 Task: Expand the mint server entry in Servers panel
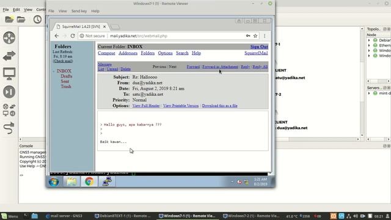[x=369, y=94]
